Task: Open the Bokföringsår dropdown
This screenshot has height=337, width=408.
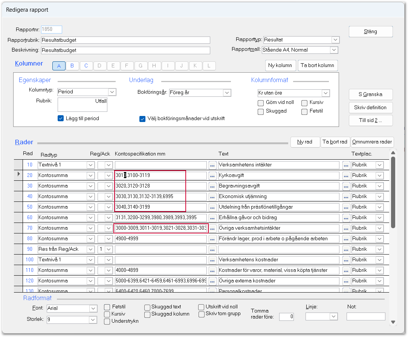Action: tap(226, 93)
